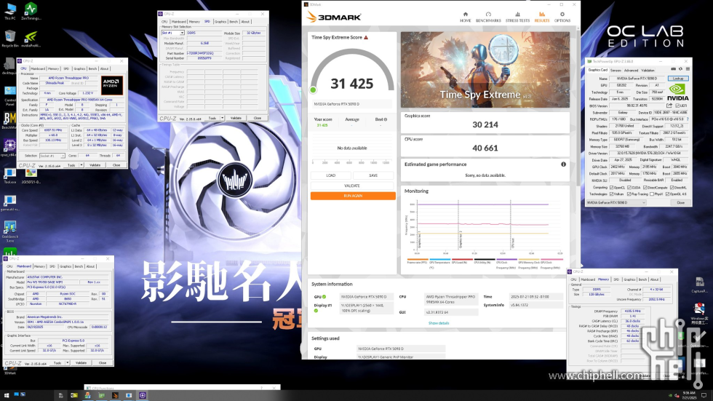Image resolution: width=713 pixels, height=401 pixels.
Task: Open cpuz_x64 desktop shortcut
Action: (x=9, y=148)
